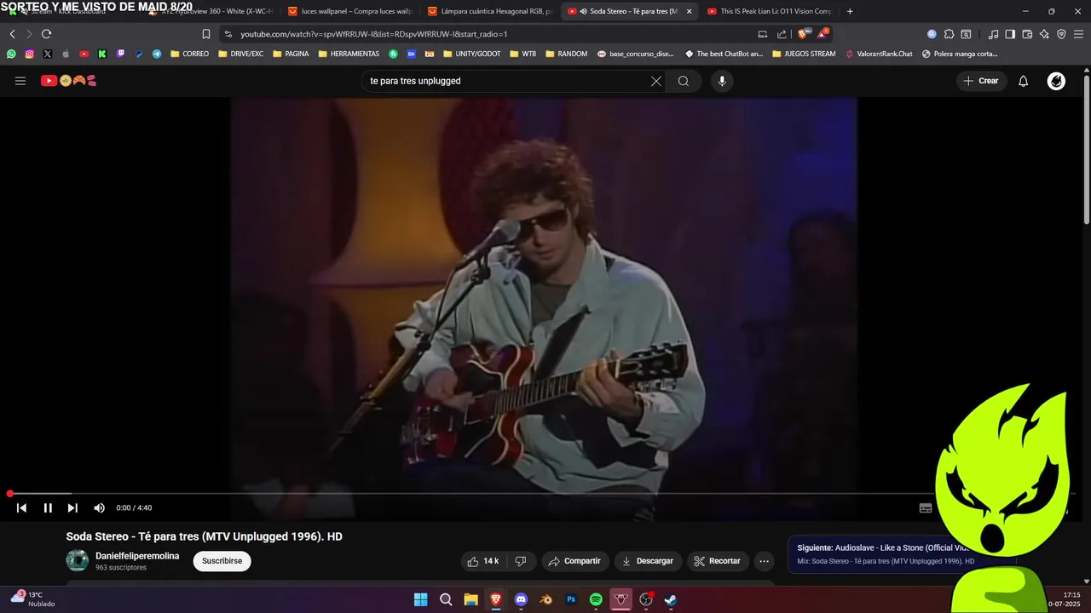Like the video with 14 k likes
This screenshot has height=613, width=1091.
click(x=482, y=561)
